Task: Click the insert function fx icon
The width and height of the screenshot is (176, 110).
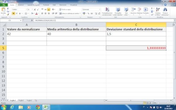Action: 32,20
